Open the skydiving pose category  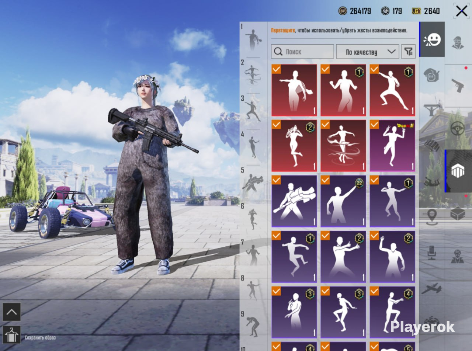pos(432,181)
